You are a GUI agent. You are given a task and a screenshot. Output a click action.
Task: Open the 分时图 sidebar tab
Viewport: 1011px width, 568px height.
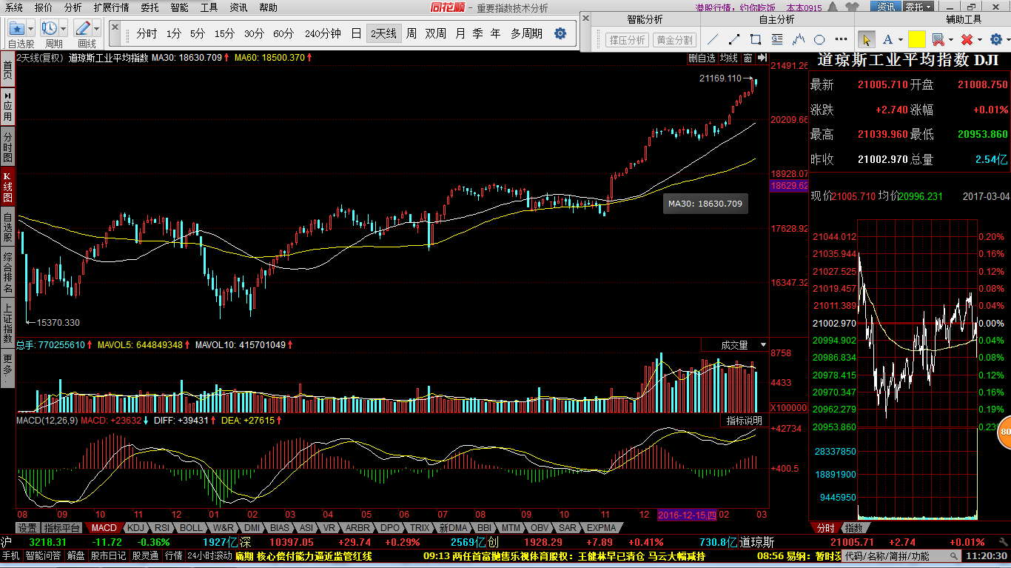(7, 147)
